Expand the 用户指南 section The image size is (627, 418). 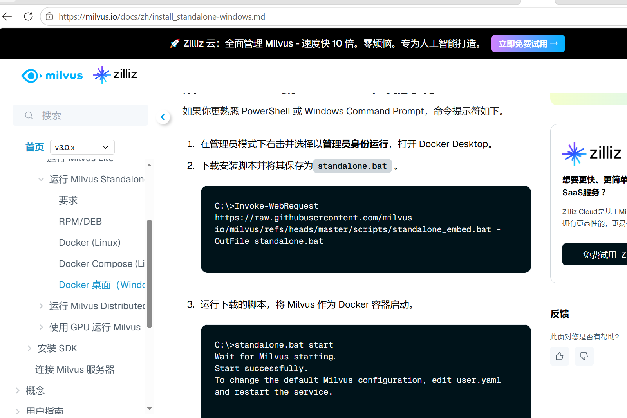click(x=18, y=411)
